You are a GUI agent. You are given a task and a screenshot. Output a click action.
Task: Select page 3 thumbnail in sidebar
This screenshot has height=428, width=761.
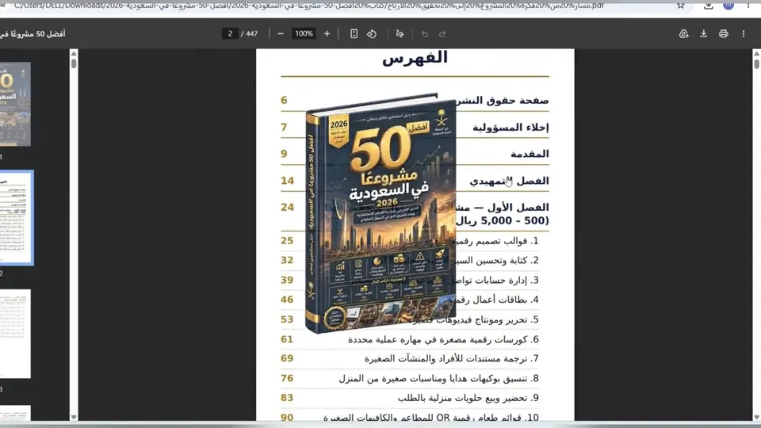click(15, 334)
